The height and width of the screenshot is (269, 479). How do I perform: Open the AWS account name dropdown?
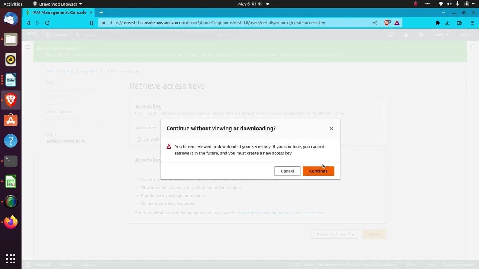point(466,35)
